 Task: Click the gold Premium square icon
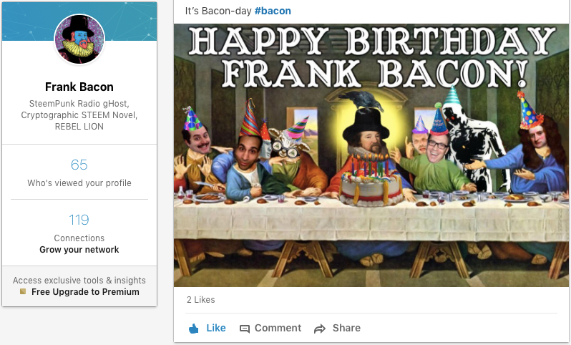(x=23, y=291)
